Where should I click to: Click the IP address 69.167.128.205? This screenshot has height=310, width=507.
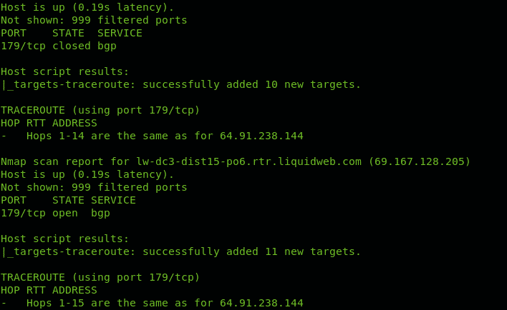point(420,161)
